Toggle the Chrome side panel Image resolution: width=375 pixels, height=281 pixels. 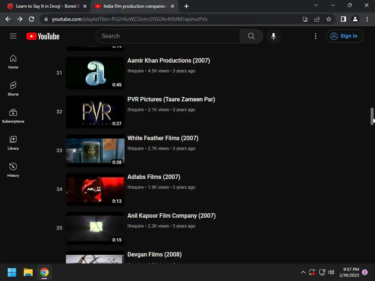pyautogui.click(x=344, y=19)
